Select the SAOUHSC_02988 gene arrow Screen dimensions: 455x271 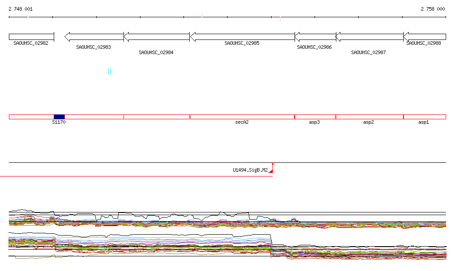pyautogui.click(x=425, y=37)
